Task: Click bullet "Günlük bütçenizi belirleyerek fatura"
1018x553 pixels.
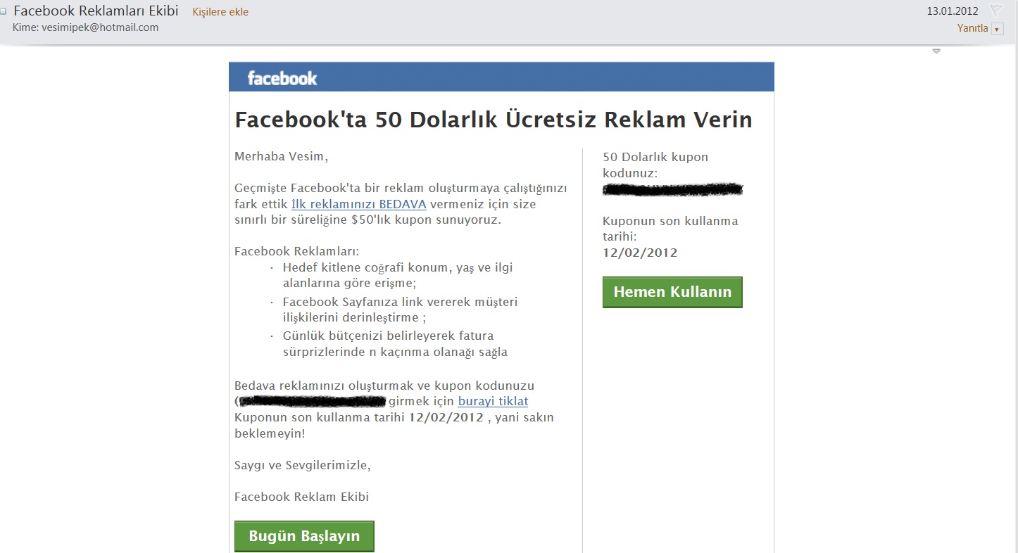Action: coord(395,344)
